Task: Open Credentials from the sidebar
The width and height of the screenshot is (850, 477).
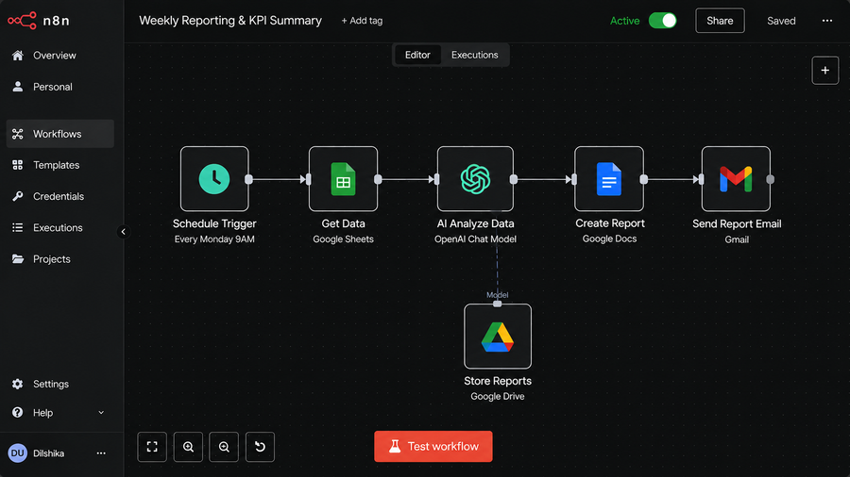Action: (x=60, y=196)
